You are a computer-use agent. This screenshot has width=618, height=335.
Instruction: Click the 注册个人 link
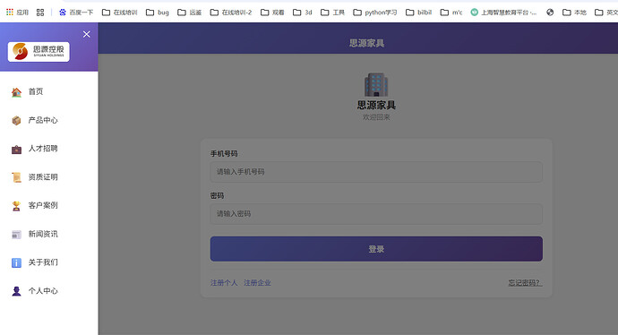[x=224, y=283]
